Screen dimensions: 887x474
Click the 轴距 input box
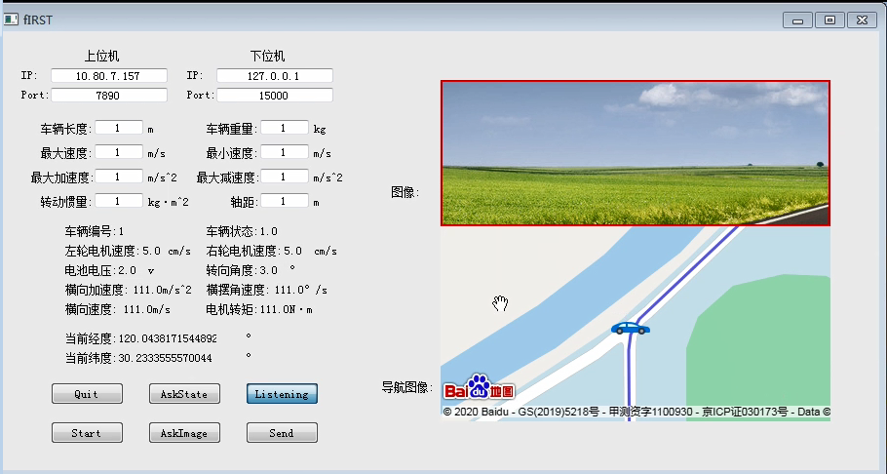pos(285,201)
